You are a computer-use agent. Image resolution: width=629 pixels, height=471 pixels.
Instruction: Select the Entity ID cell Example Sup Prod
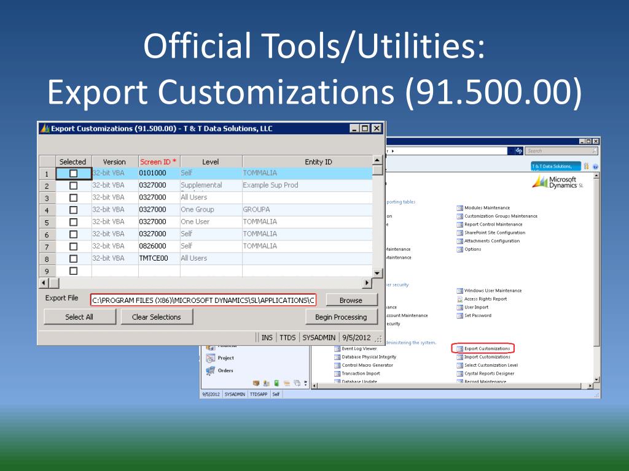(307, 185)
